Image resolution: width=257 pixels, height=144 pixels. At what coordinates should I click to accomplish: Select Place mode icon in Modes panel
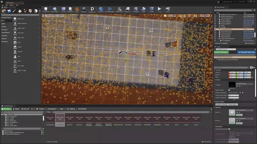click(x=4, y=11)
